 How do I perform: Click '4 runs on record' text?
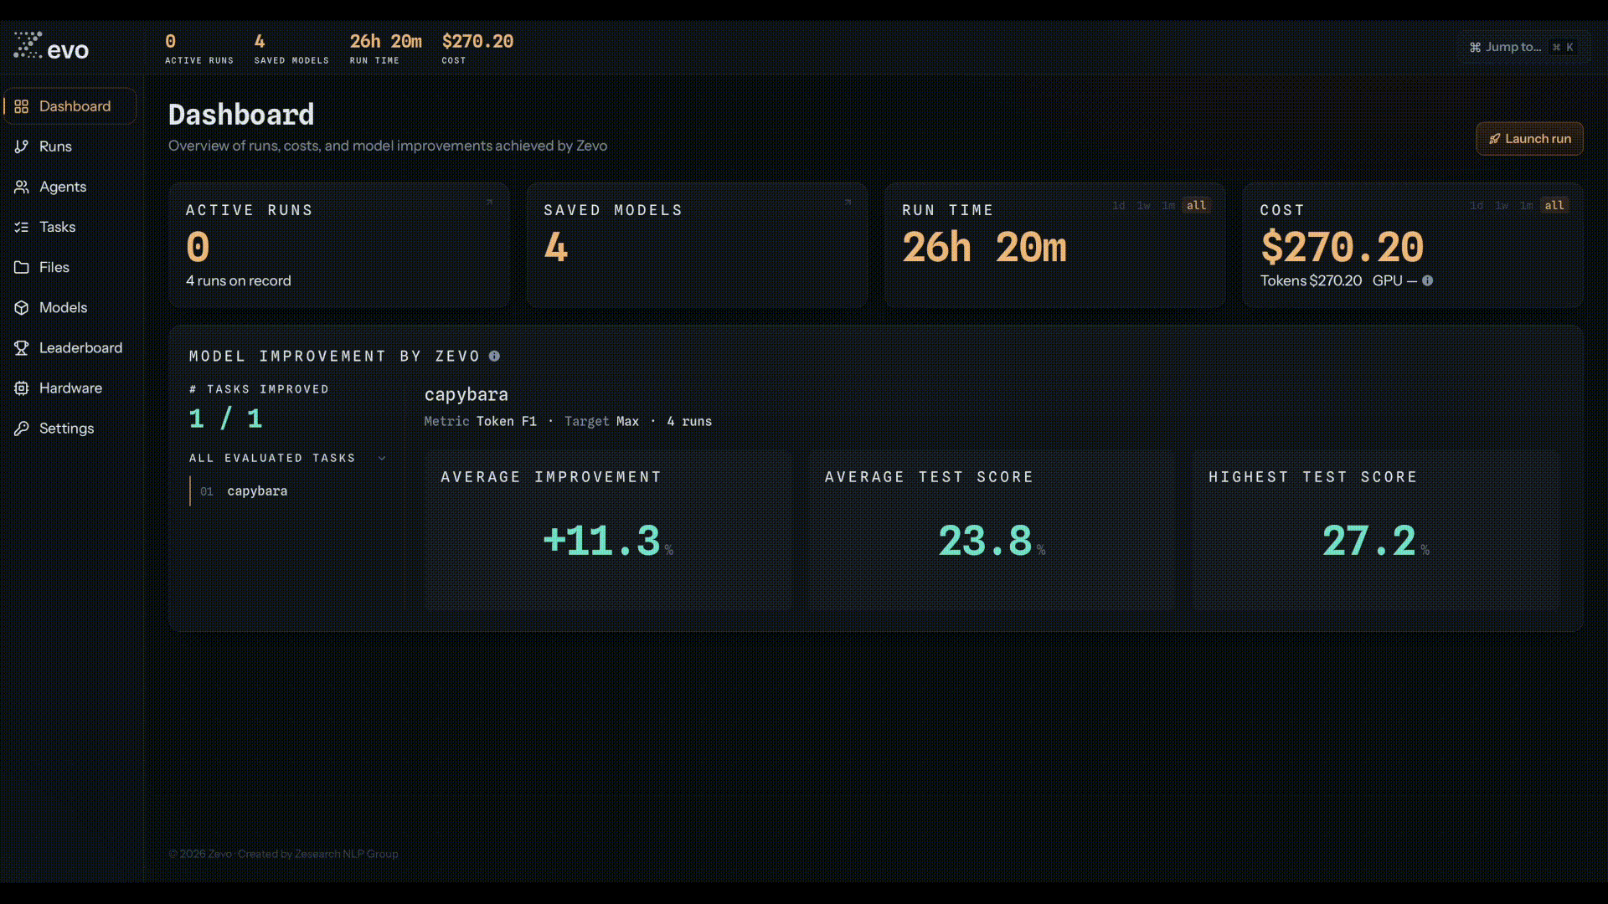coord(239,281)
